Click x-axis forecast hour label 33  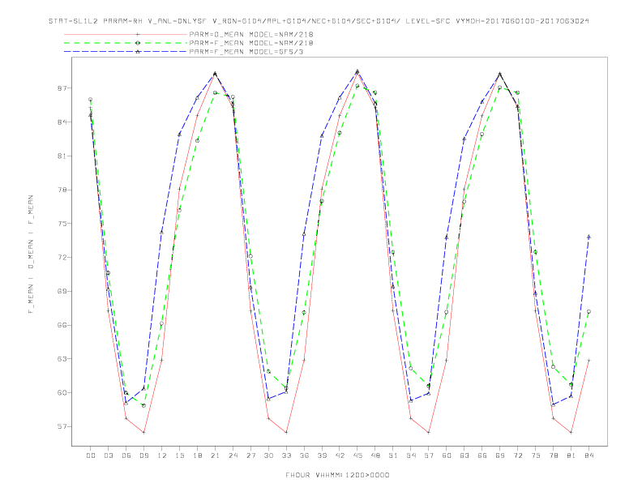point(286,455)
